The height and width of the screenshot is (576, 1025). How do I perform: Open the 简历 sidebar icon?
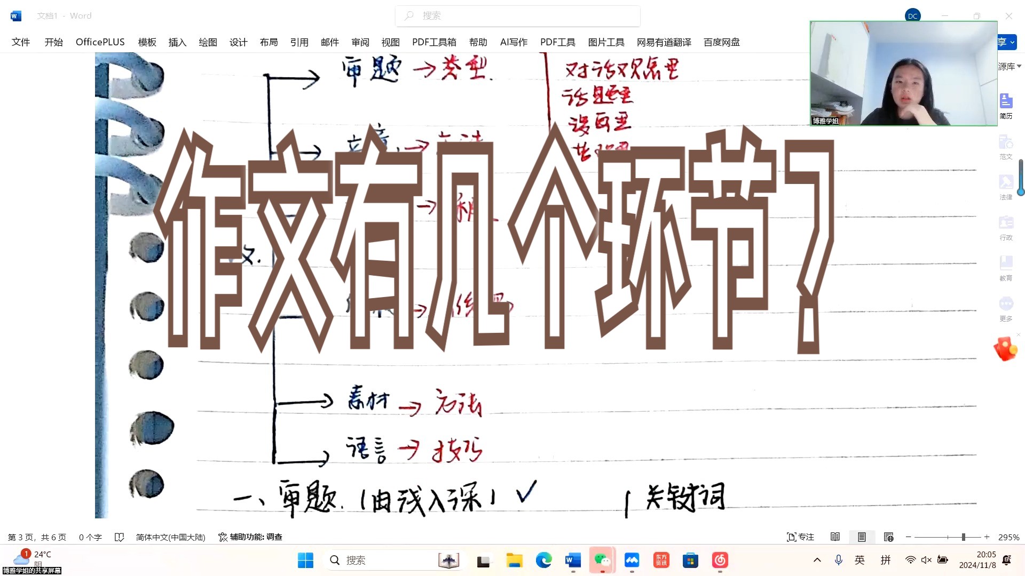pyautogui.click(x=1006, y=106)
